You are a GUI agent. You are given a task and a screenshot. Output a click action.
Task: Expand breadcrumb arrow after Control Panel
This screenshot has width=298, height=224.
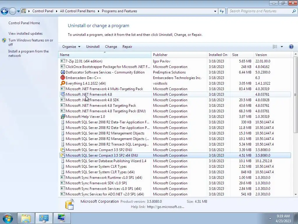[57, 11]
